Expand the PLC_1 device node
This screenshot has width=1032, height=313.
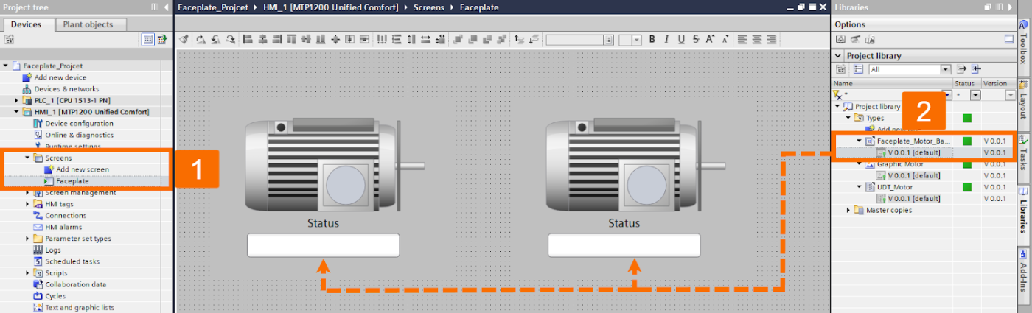point(17,100)
